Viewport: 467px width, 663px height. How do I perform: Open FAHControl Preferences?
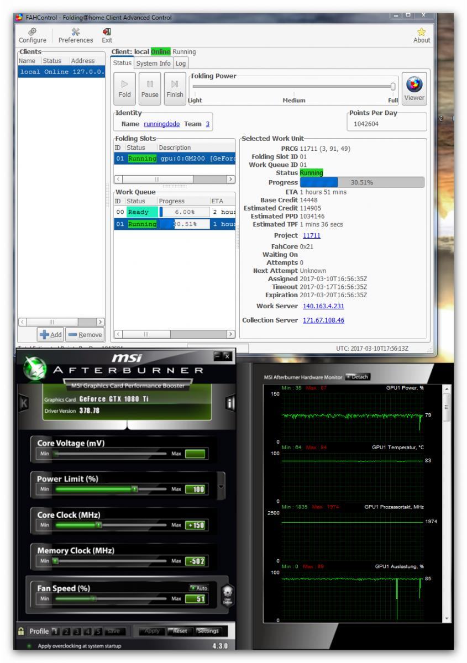coord(76,35)
